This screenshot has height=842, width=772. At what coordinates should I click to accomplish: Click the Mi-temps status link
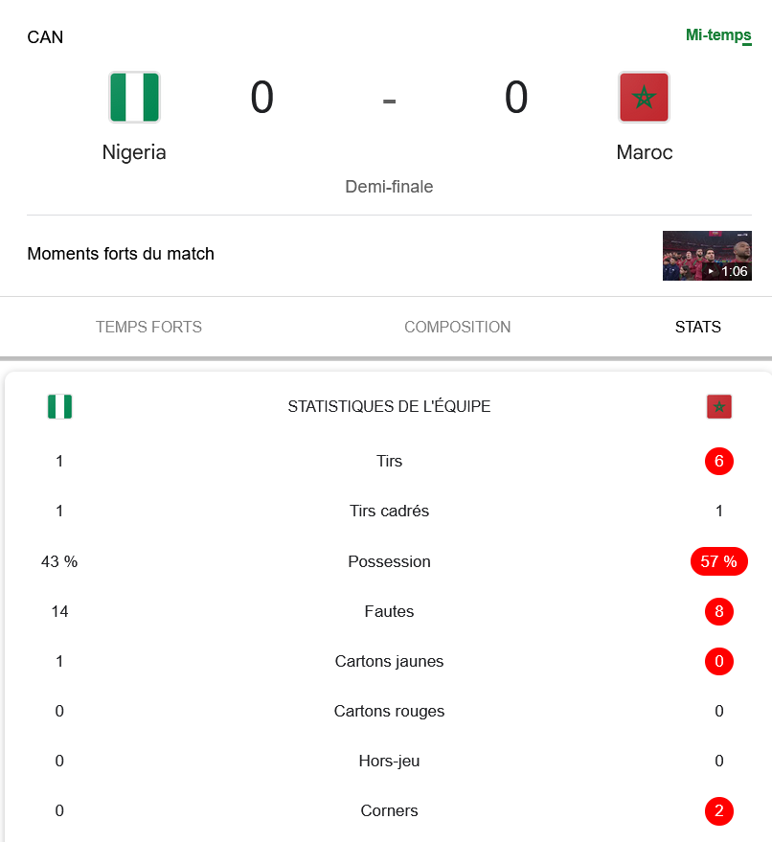pos(717,35)
